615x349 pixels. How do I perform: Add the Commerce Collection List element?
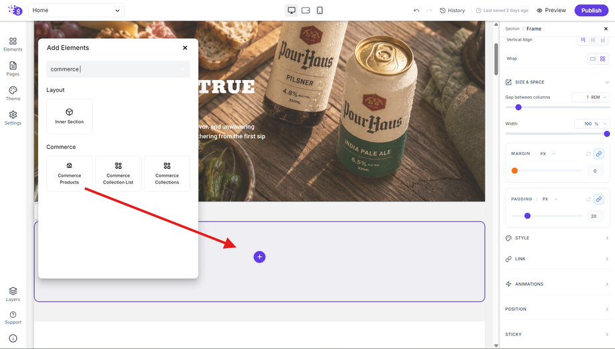tap(118, 173)
